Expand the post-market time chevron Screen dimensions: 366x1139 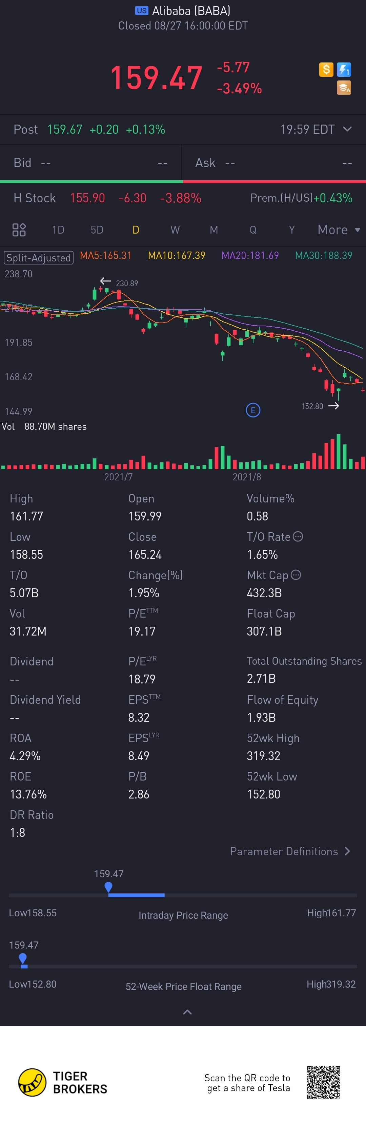tap(347, 129)
